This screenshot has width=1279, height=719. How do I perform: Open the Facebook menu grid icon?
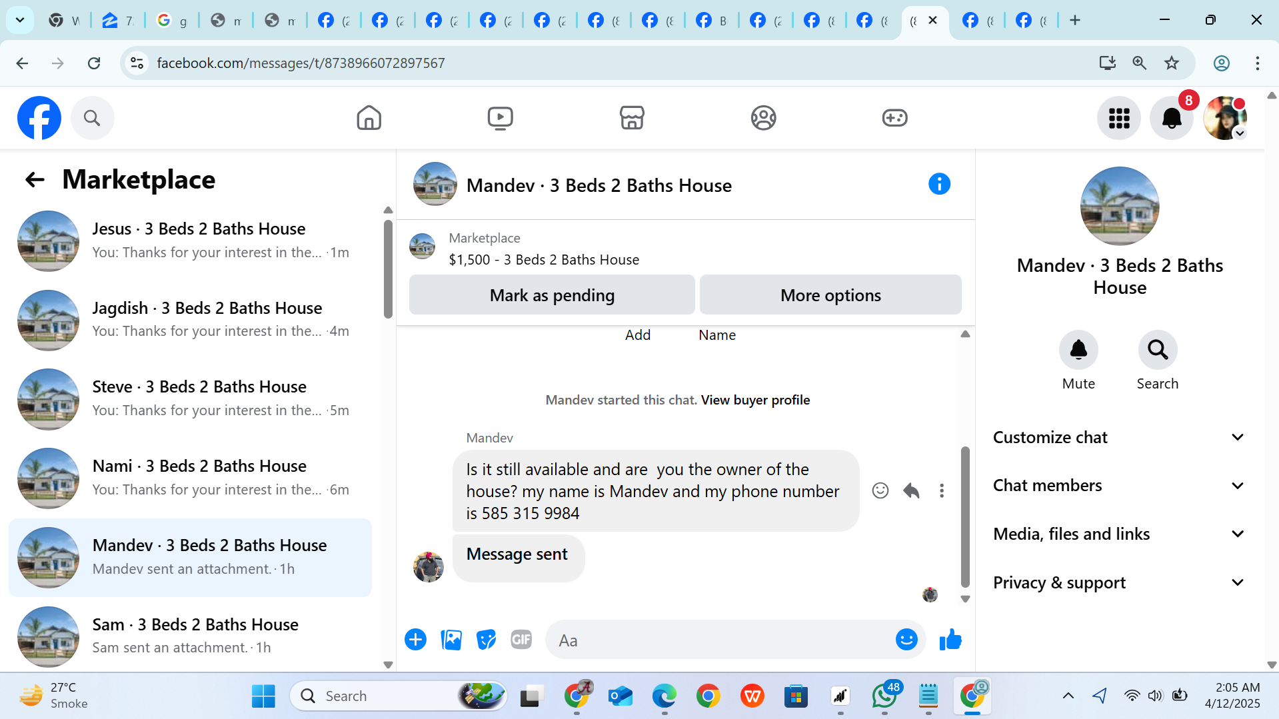pyautogui.click(x=1119, y=118)
